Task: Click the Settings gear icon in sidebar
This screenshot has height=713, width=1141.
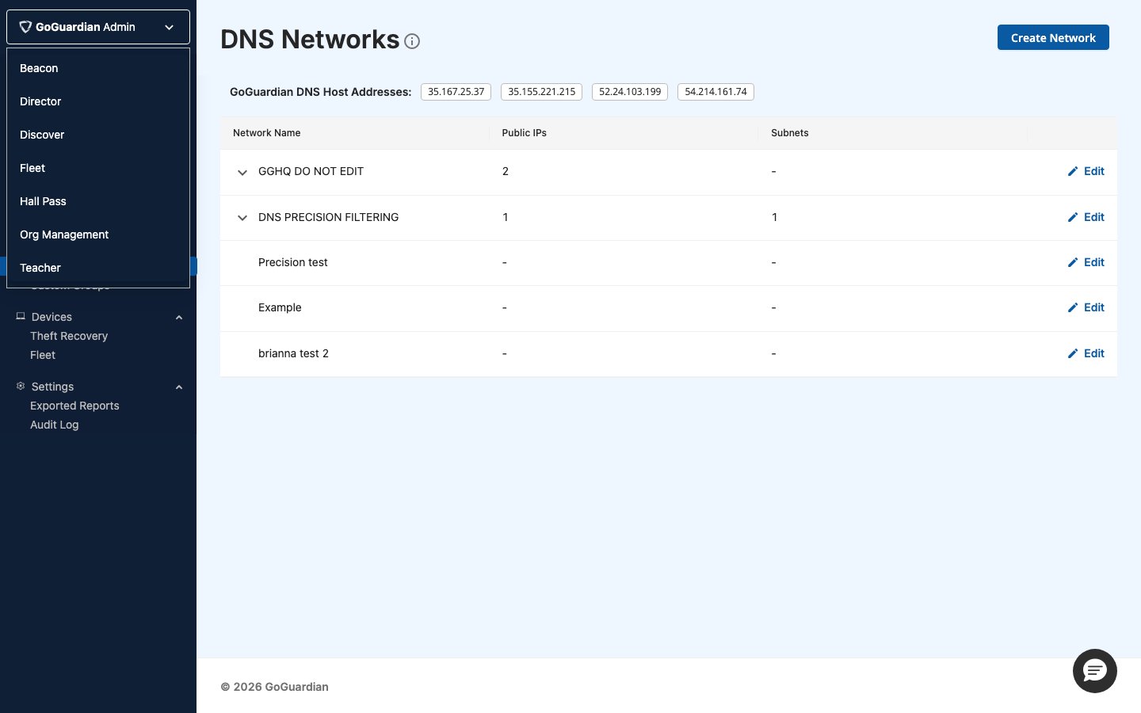Action: point(21,386)
